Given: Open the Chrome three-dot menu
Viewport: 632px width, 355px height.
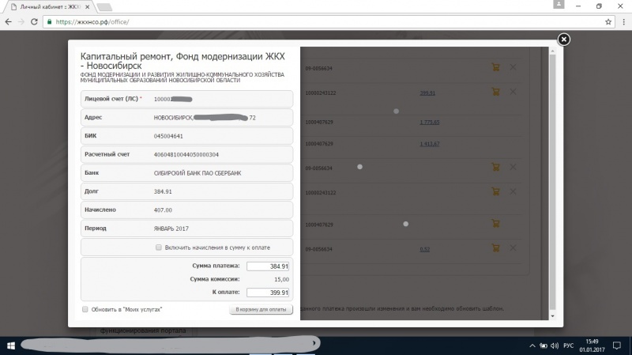Looking at the screenshot, I should [622, 21].
